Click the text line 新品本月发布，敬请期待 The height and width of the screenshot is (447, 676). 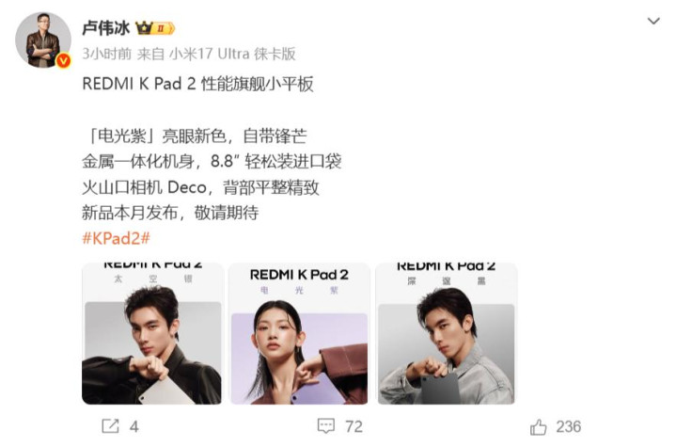(x=170, y=213)
